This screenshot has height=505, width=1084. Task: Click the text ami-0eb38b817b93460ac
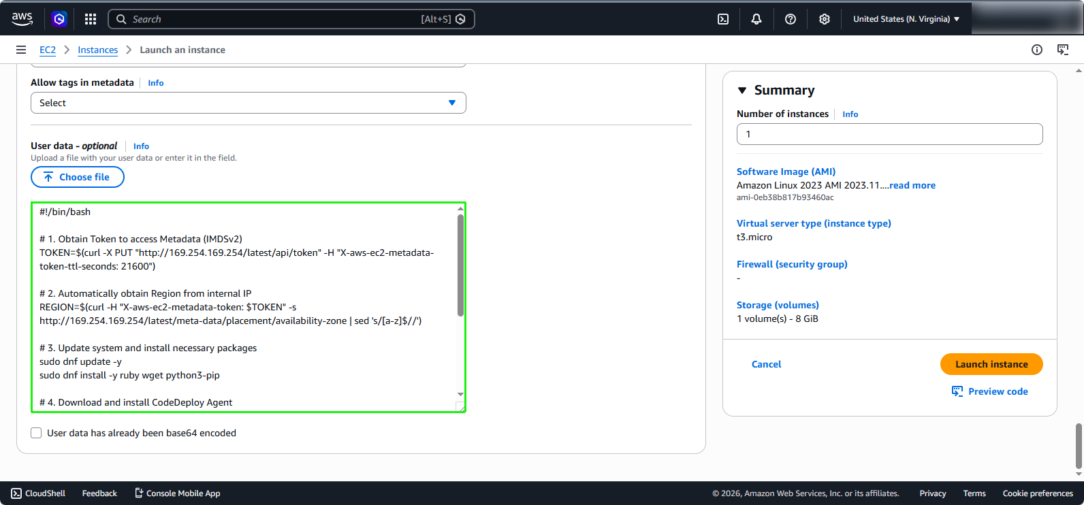[x=785, y=197]
